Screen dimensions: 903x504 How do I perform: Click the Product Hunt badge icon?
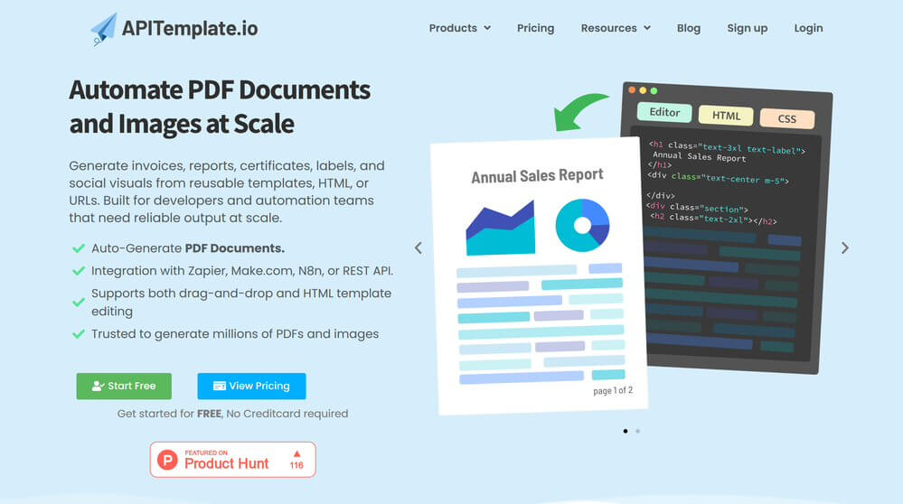167,460
